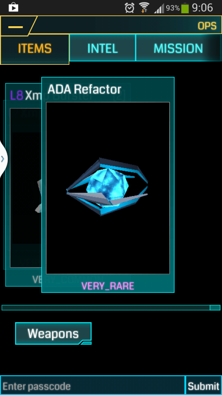Tap the ADA Refactor crystal artwork
This screenshot has height=395, width=222.
click(x=108, y=187)
